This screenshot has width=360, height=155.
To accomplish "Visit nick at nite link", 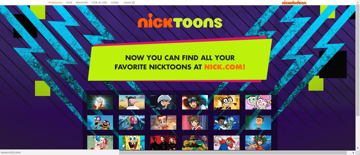I will tap(99, 2).
